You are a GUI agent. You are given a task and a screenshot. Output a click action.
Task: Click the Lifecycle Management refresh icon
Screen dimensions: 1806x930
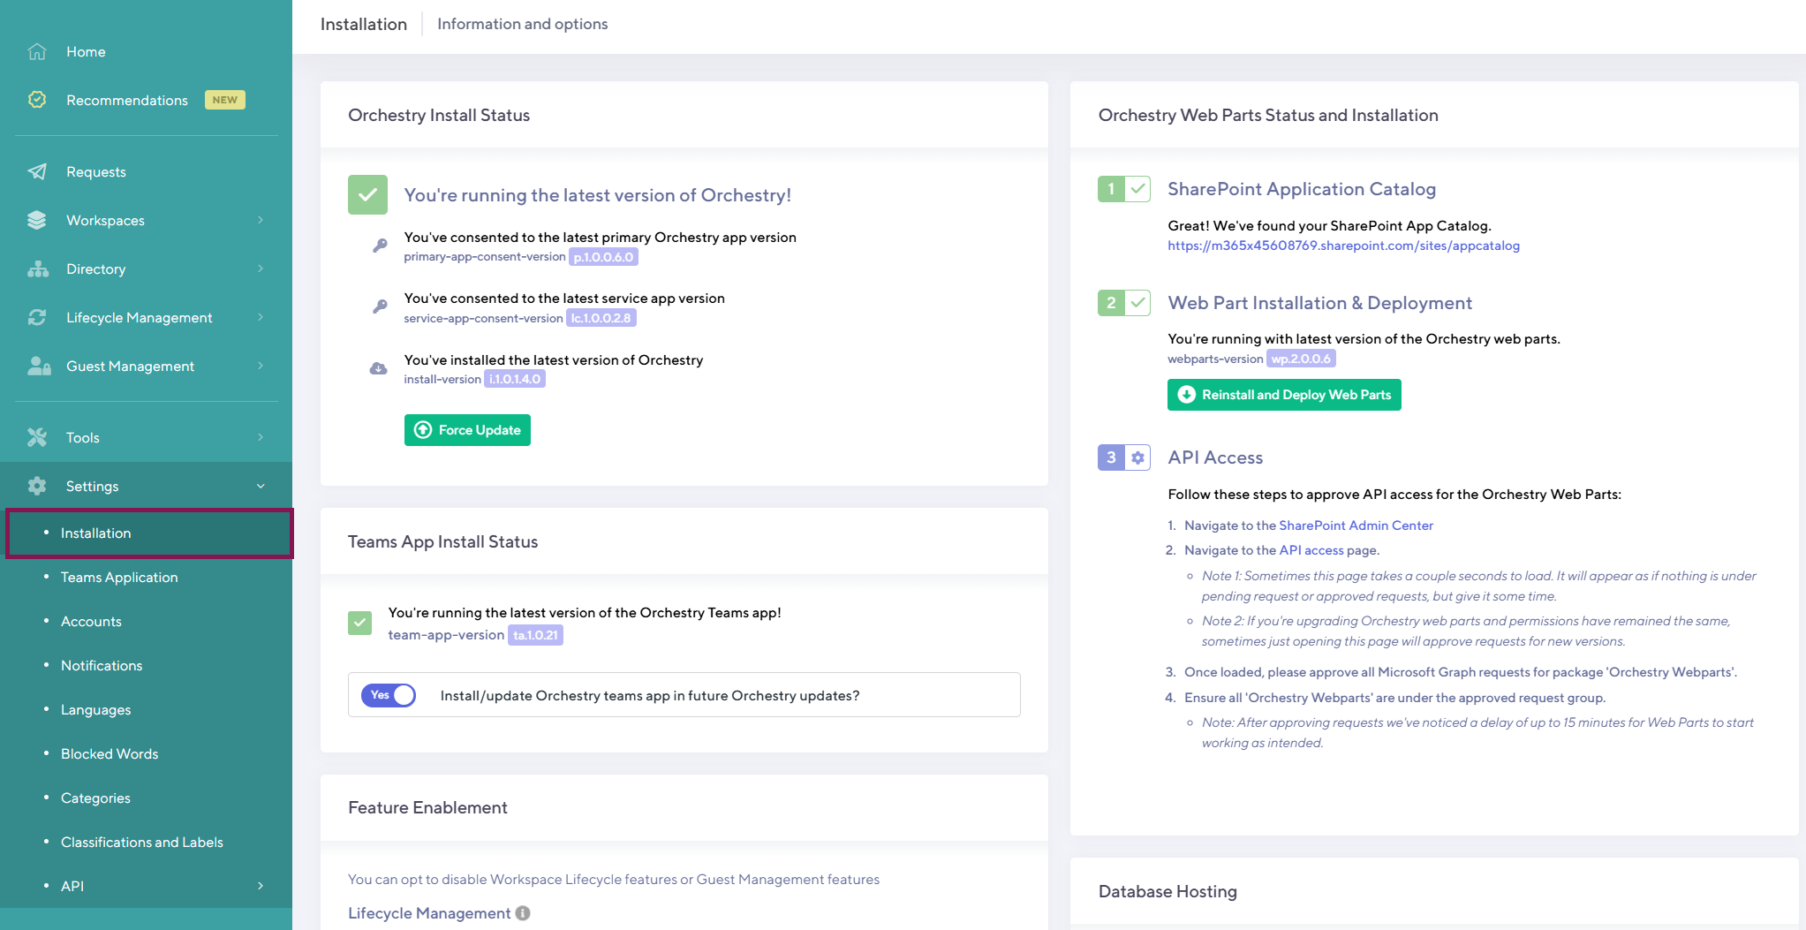click(x=37, y=317)
